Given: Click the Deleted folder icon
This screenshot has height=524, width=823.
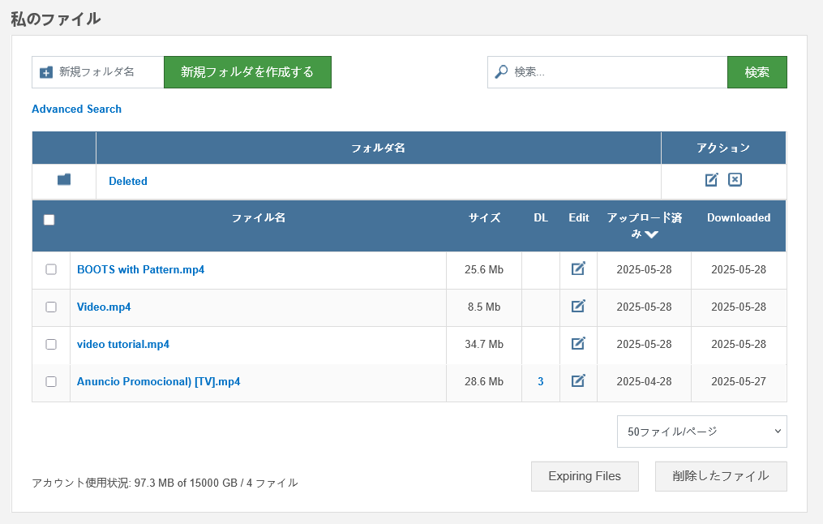Looking at the screenshot, I should coord(64,179).
